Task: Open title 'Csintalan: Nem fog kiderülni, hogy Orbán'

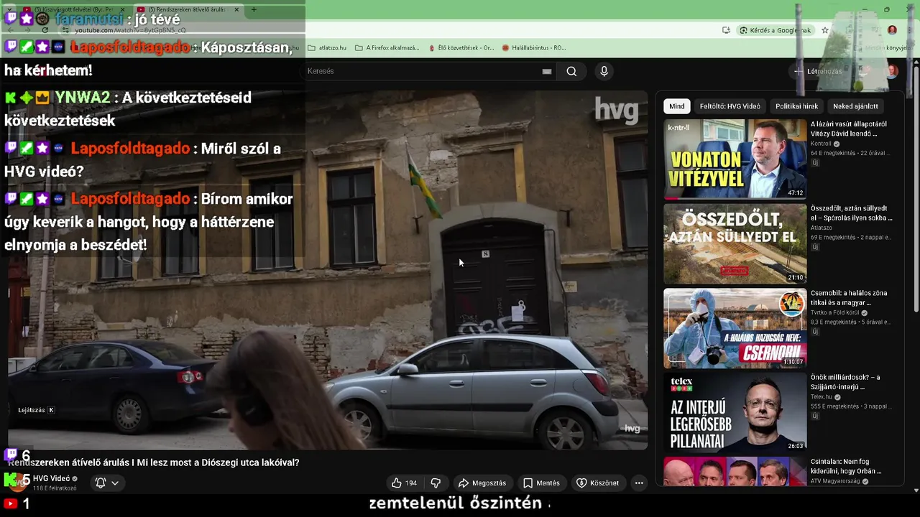Action: (x=846, y=467)
